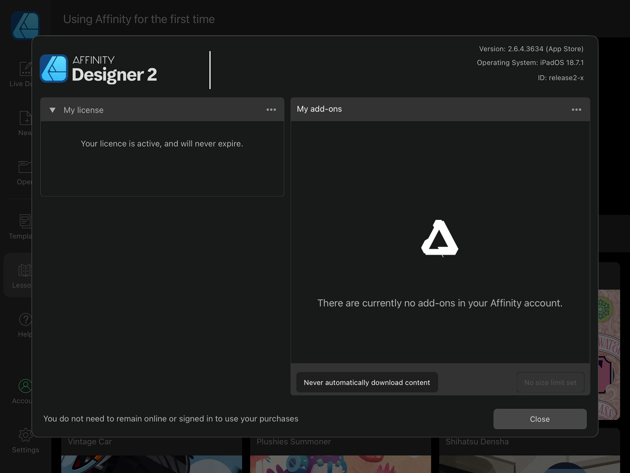The width and height of the screenshot is (630, 473).
Task: Click the Affinity Designer 2 app icon
Action: tap(54, 69)
